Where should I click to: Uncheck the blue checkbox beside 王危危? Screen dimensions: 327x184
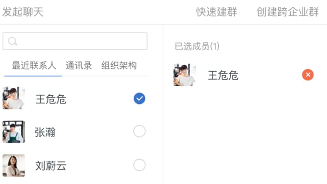click(x=139, y=99)
